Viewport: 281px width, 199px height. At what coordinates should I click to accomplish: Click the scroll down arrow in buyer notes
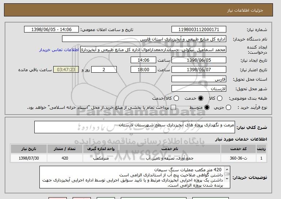point(227,179)
